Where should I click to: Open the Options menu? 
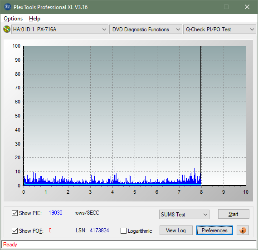13,19
